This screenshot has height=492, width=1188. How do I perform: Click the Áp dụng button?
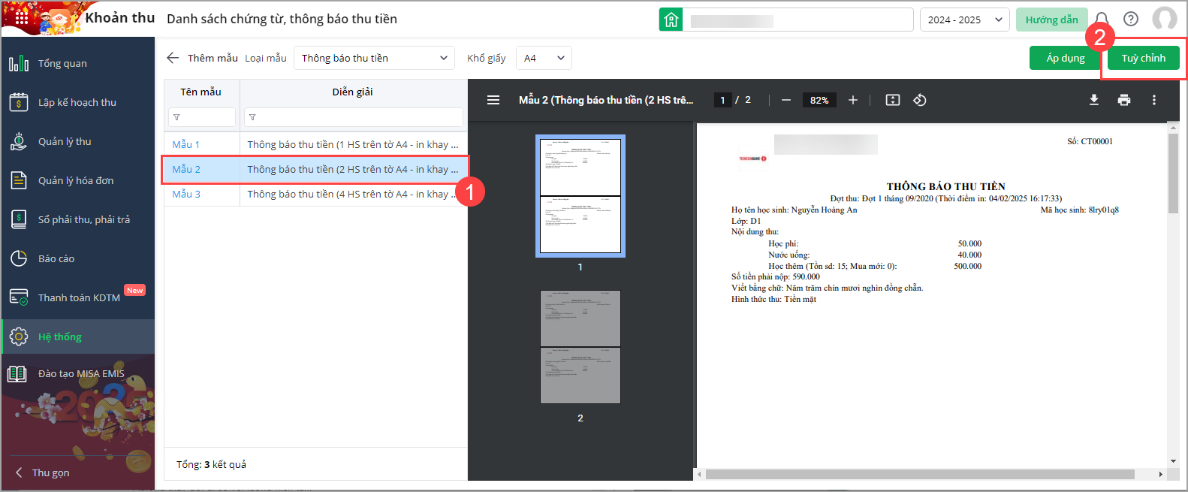pyautogui.click(x=1066, y=58)
